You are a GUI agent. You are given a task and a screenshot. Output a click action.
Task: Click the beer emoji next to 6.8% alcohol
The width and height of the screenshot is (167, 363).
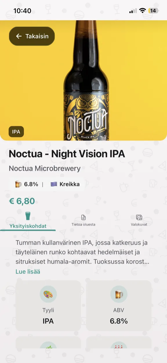pyautogui.click(x=18, y=184)
